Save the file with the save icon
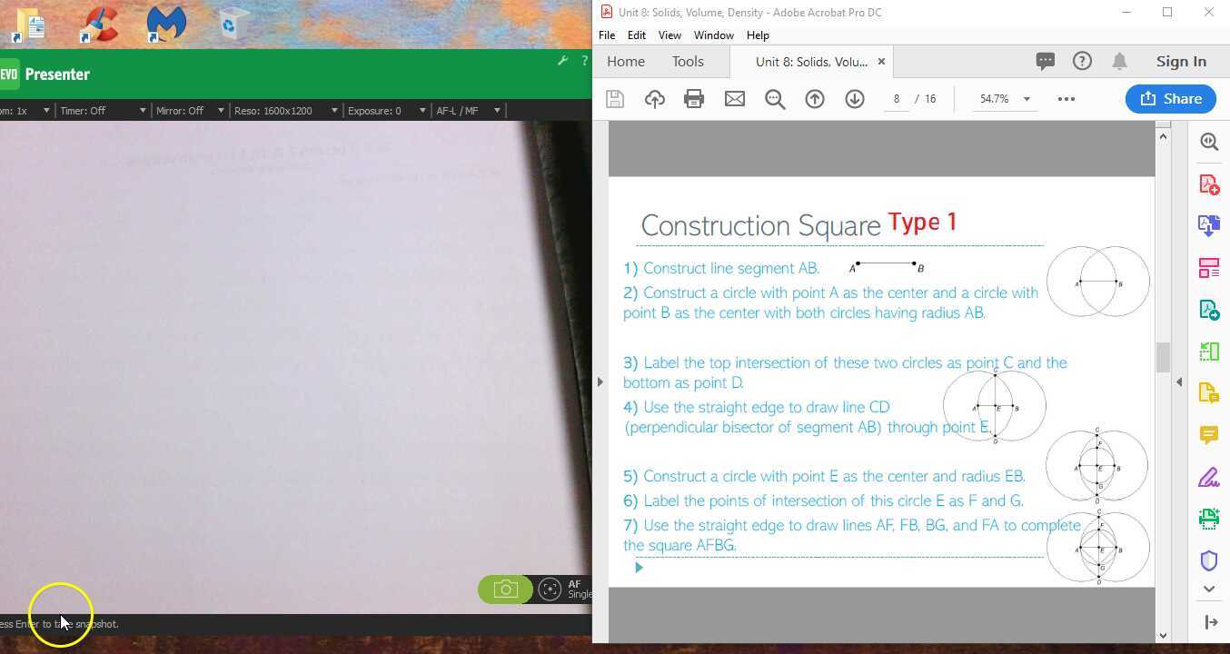Screen dimensions: 1230x654 [615, 98]
